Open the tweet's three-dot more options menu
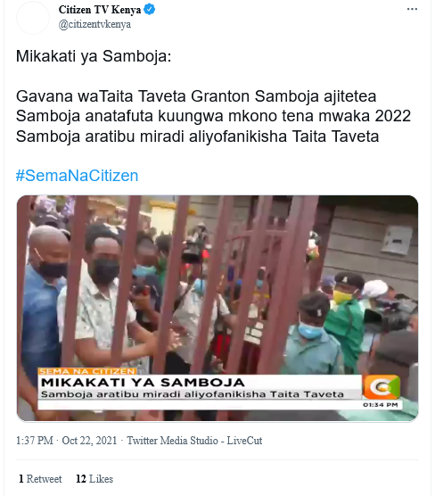 click(412, 9)
